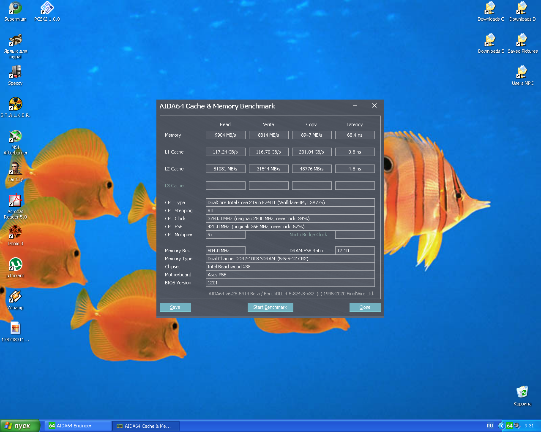Click the CPU Multiplier value 9x

(x=226, y=235)
